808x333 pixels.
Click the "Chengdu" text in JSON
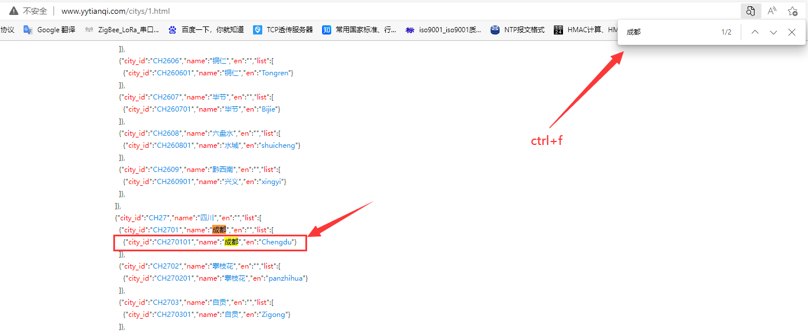coord(277,242)
